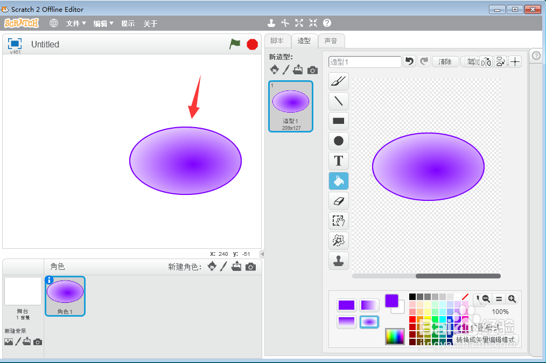Open the 关于 menu item

150,23
